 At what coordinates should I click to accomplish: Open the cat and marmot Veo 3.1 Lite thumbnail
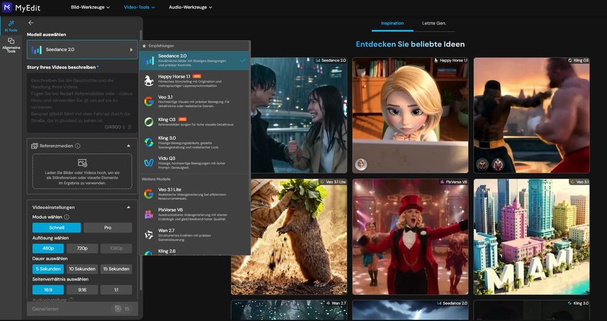[x=289, y=237]
